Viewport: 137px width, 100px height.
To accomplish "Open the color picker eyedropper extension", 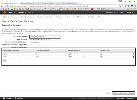I will coord(125,6).
